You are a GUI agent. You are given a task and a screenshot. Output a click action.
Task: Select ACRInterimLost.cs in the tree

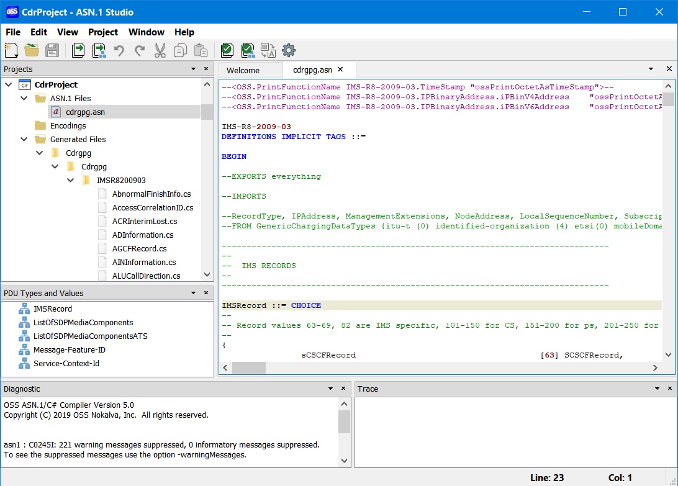(145, 222)
